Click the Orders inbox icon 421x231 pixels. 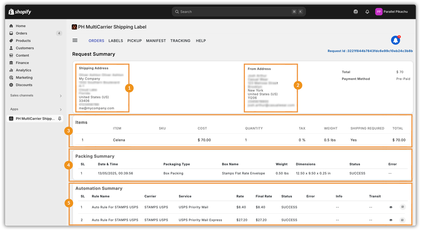point(11,33)
